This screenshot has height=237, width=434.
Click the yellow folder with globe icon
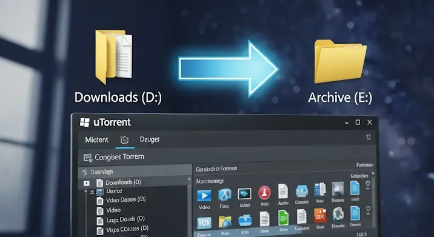[x=225, y=222]
